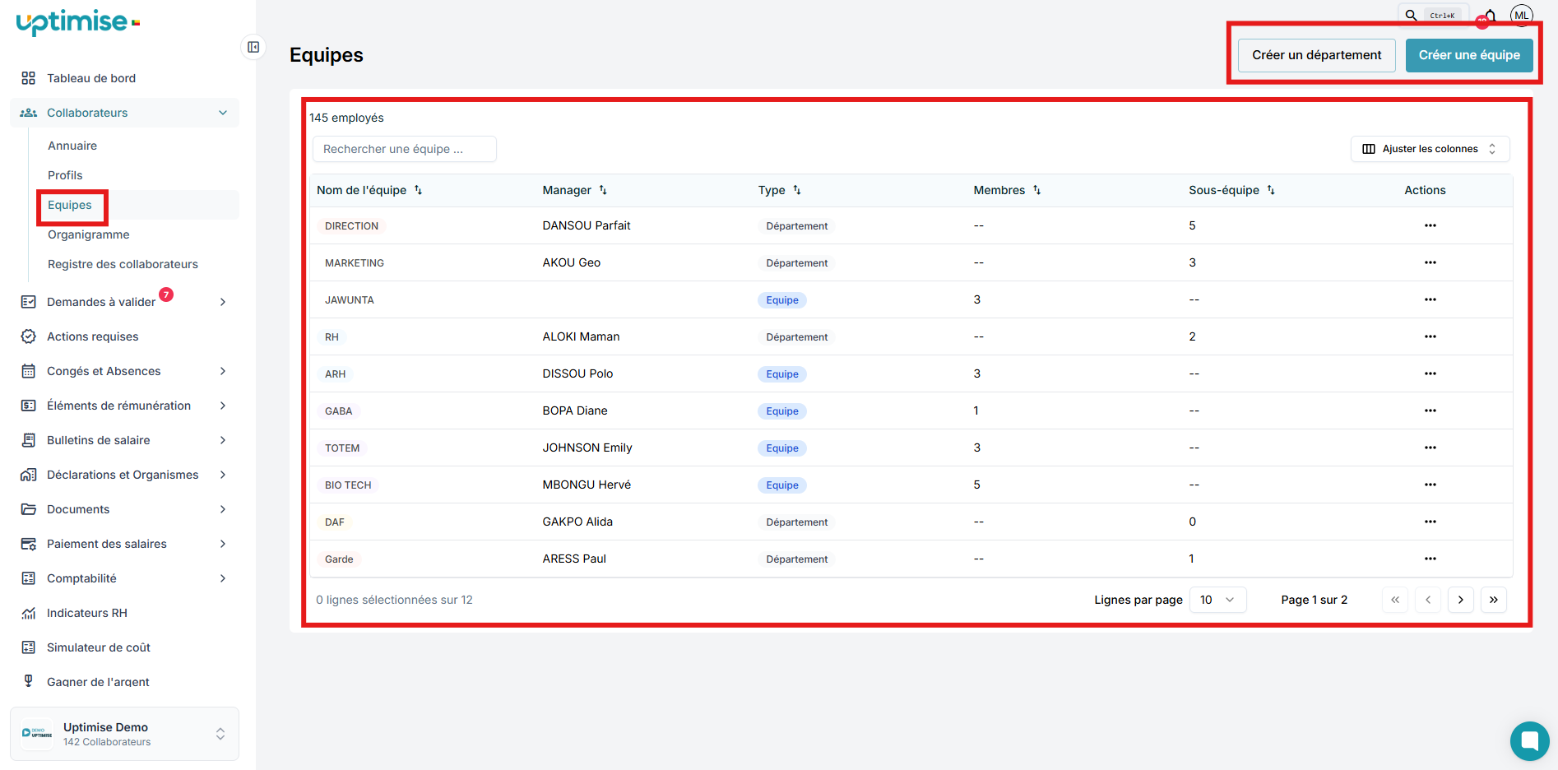Expand Documents submenu

[x=223, y=509]
